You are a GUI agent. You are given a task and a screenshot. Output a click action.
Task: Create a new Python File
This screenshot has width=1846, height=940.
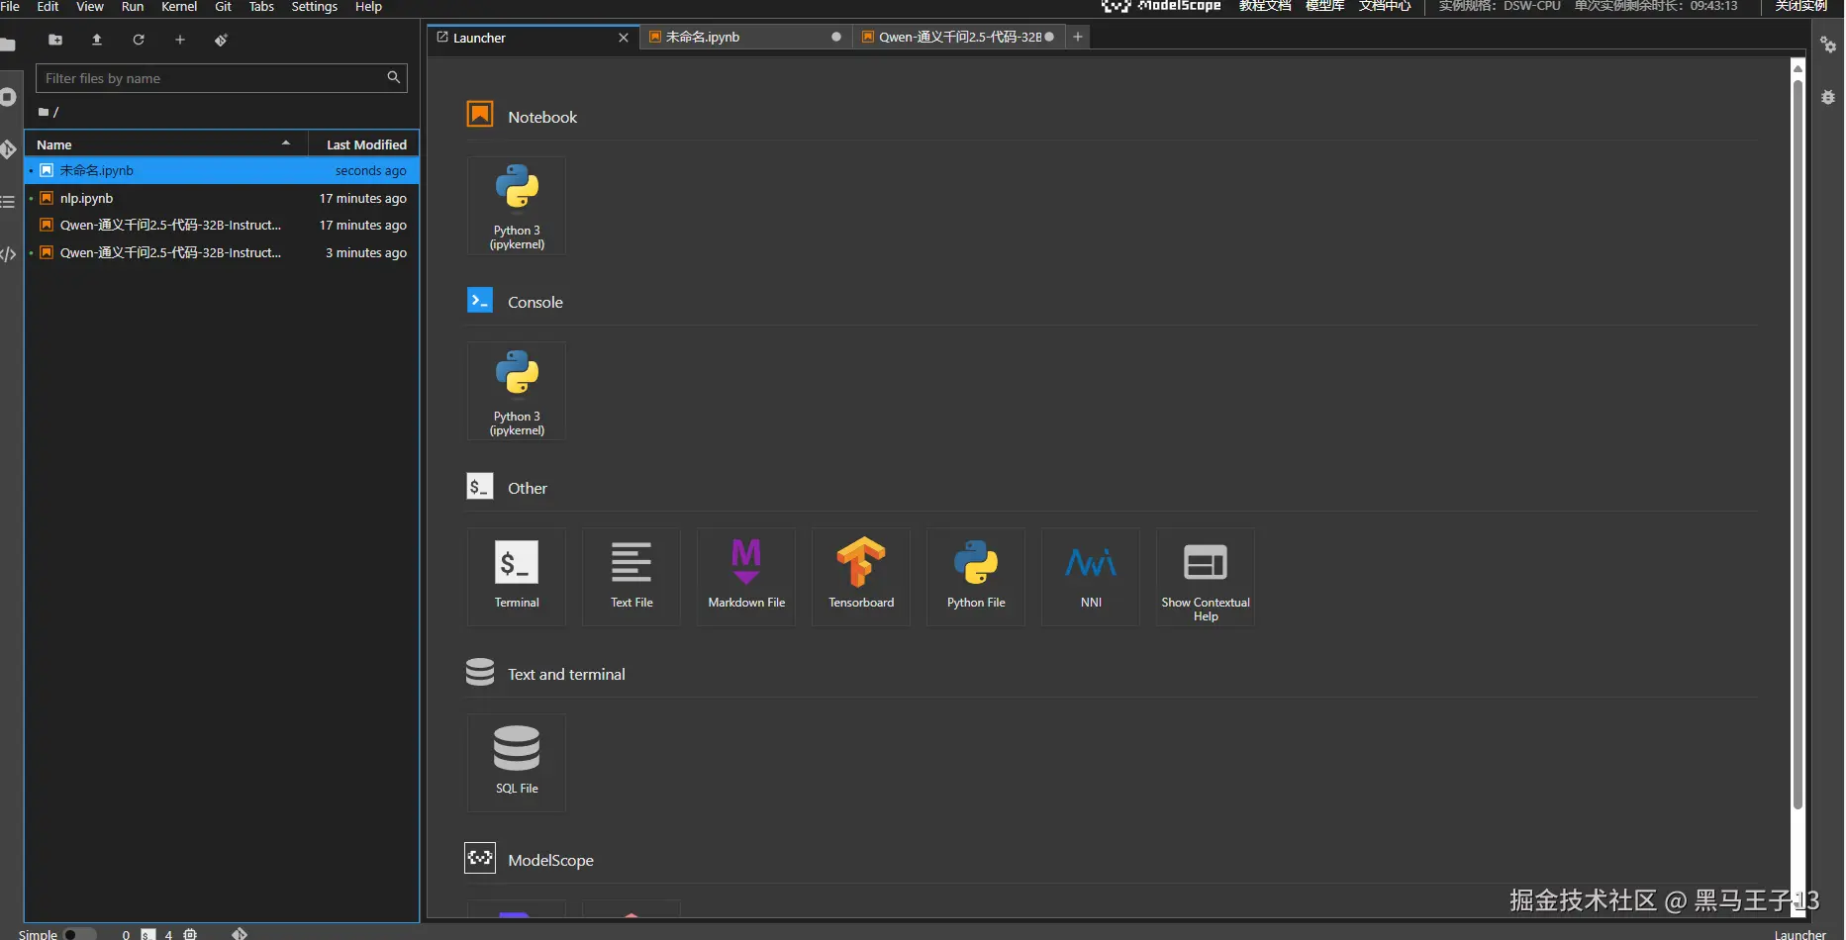[x=976, y=577]
